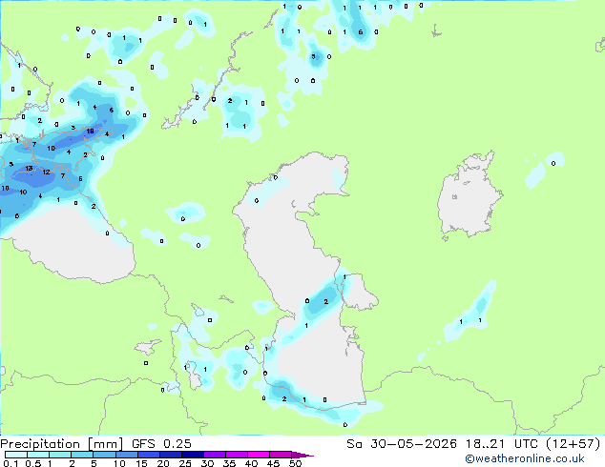Choose the 25–30 mm navy legend swatch
Viewport: 605px width, 467px height.
tap(192, 455)
